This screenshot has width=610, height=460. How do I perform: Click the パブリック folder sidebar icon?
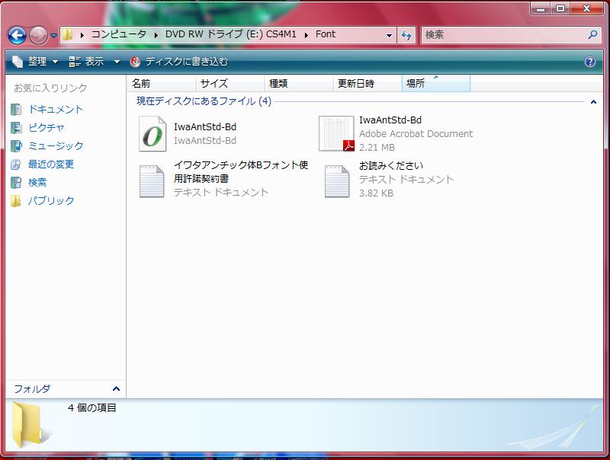pyautogui.click(x=16, y=201)
